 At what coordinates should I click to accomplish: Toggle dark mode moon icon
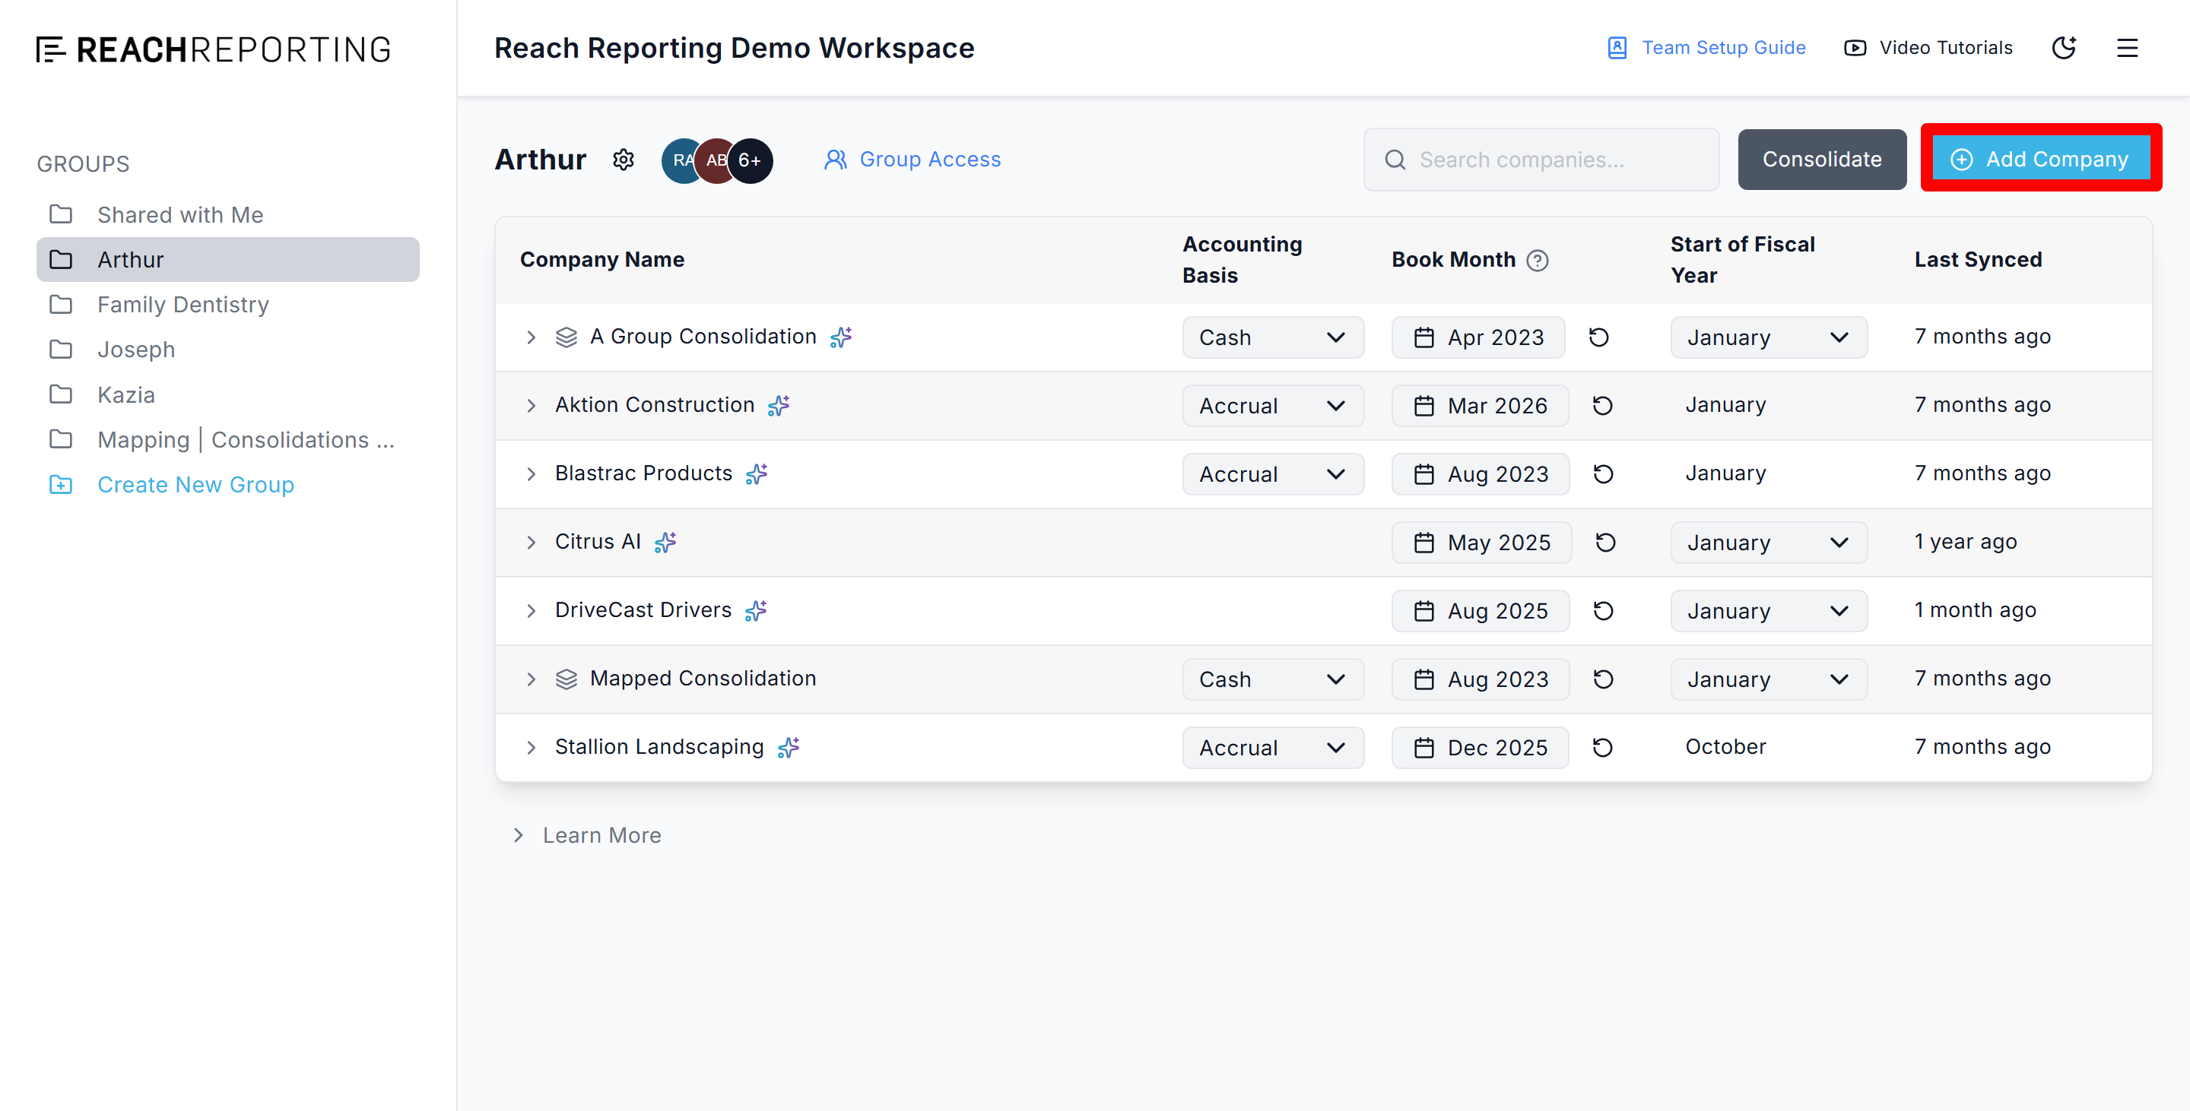pos(2063,48)
